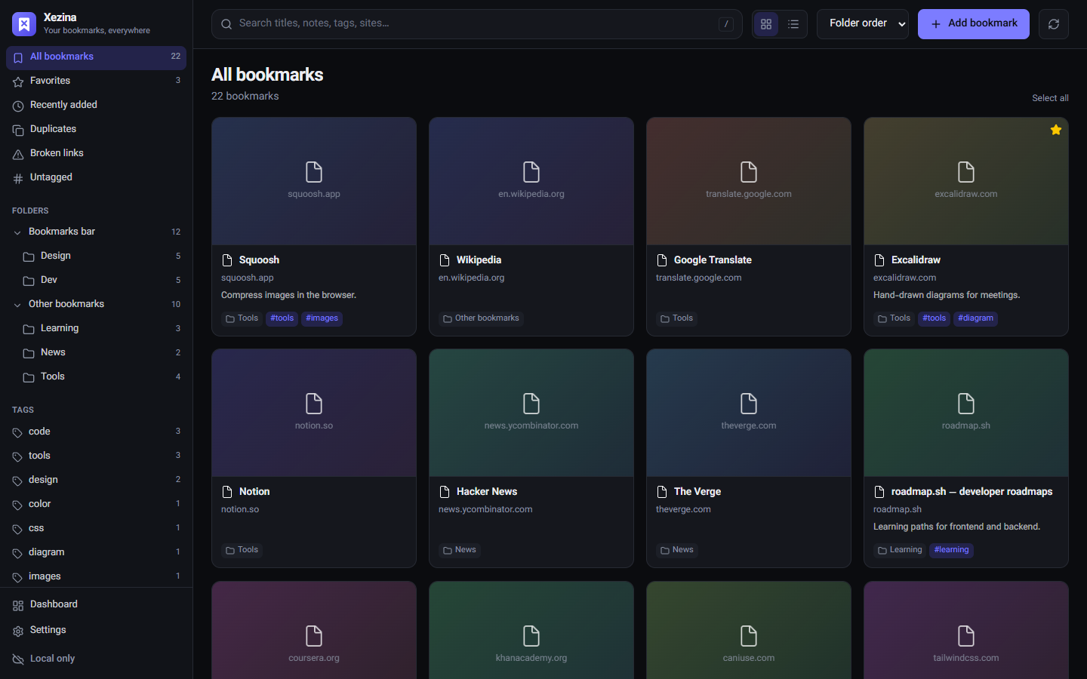
Task: Click the Untagged hash icon
Action: pos(18,178)
